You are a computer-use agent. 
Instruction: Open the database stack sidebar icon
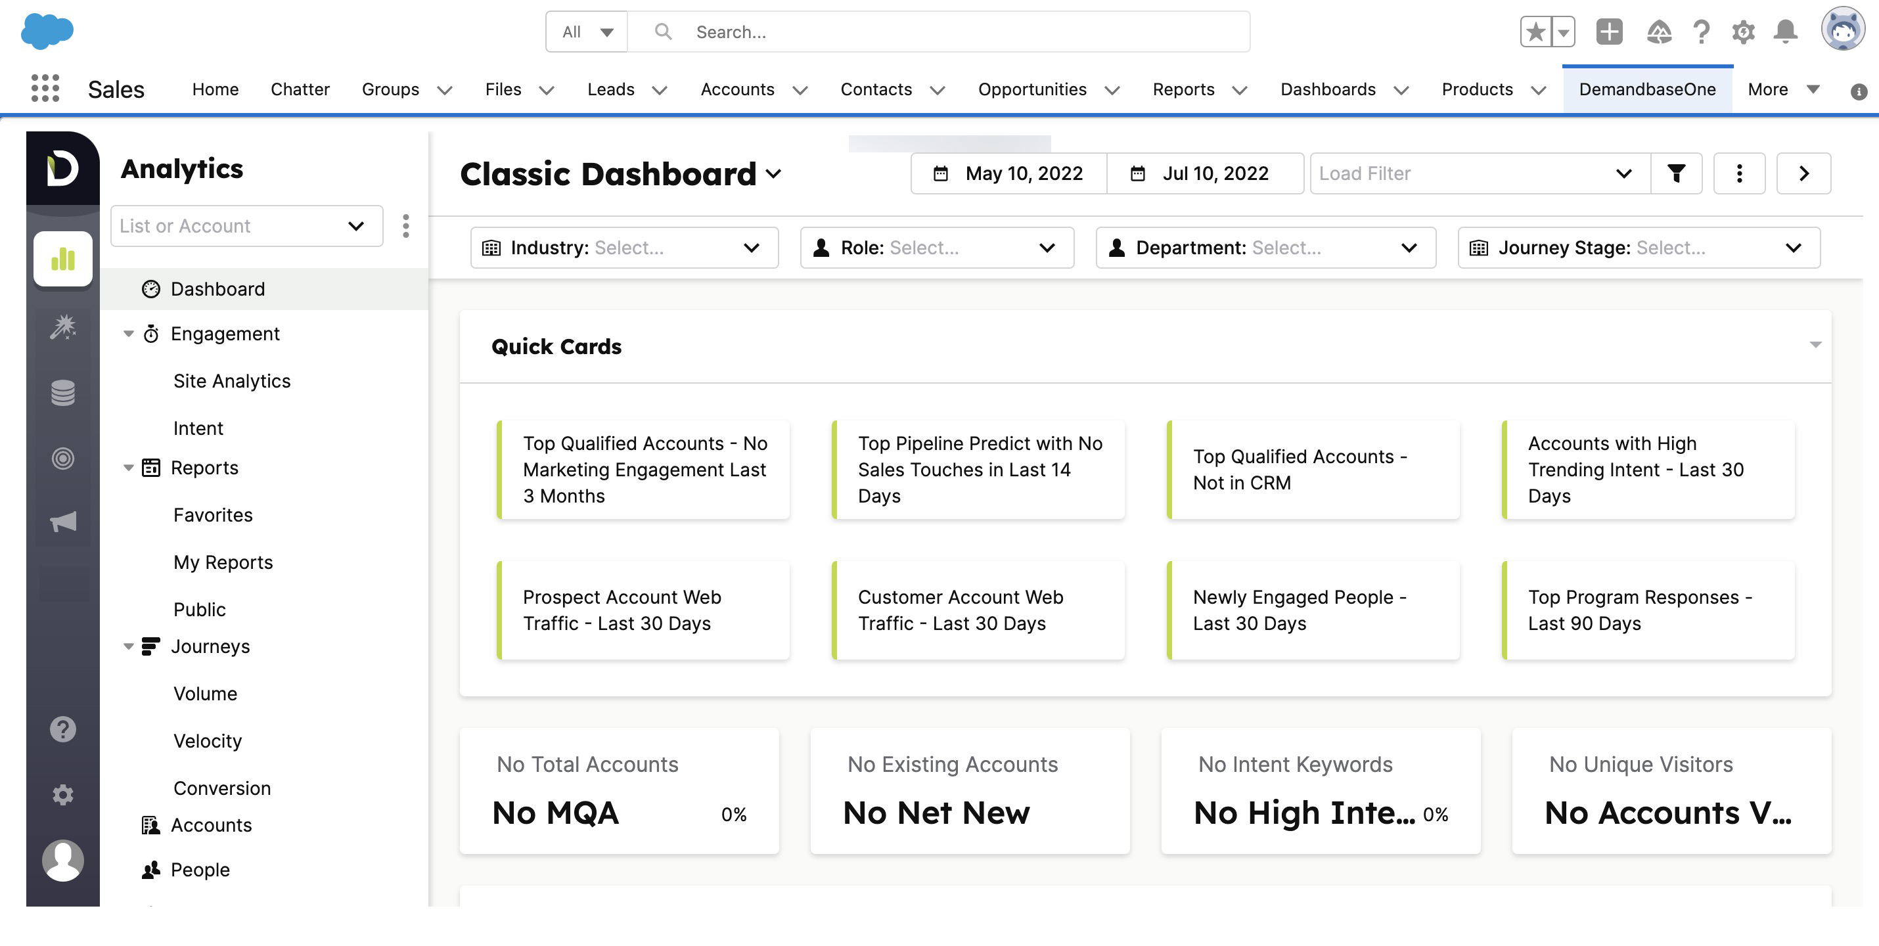[x=62, y=392]
